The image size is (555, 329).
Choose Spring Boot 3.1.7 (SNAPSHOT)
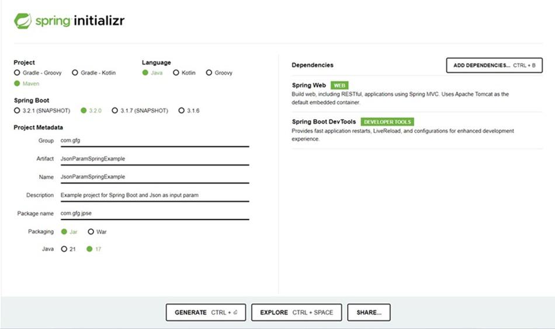(x=115, y=110)
